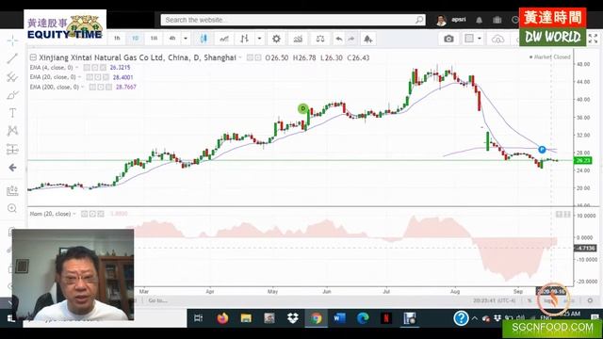Open the Compare scales icon
This screenshot has width=603, height=339.
(x=320, y=39)
